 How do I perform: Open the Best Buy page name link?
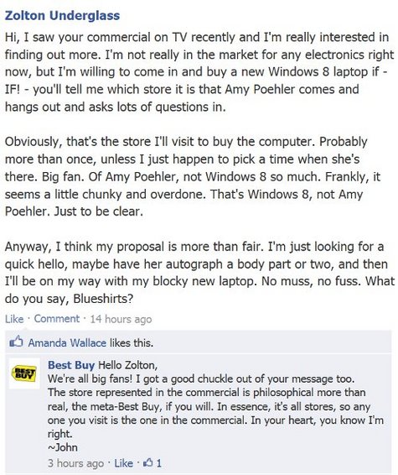pos(71,365)
